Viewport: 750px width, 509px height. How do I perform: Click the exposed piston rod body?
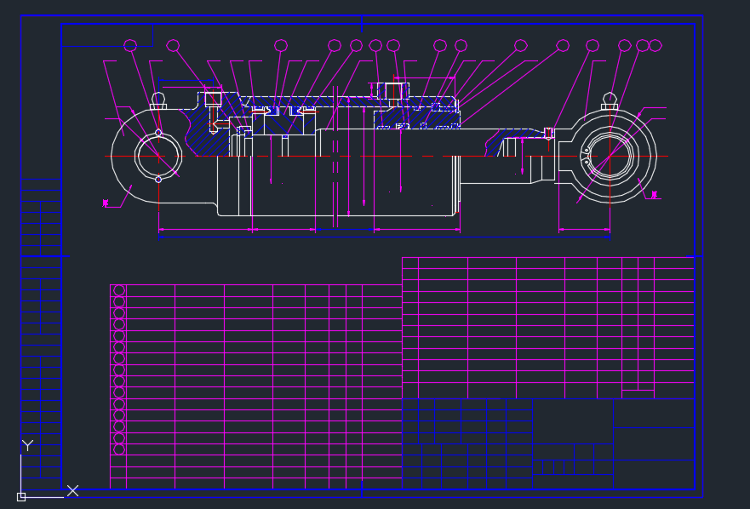coord(494,169)
